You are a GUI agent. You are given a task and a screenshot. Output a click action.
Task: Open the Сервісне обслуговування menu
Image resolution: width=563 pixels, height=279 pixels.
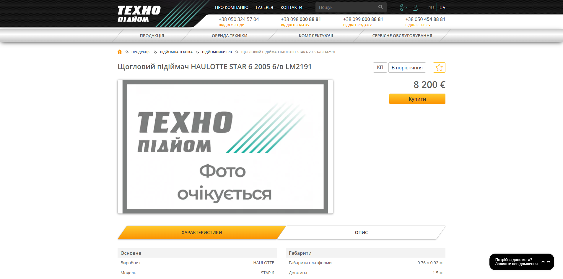click(x=402, y=36)
